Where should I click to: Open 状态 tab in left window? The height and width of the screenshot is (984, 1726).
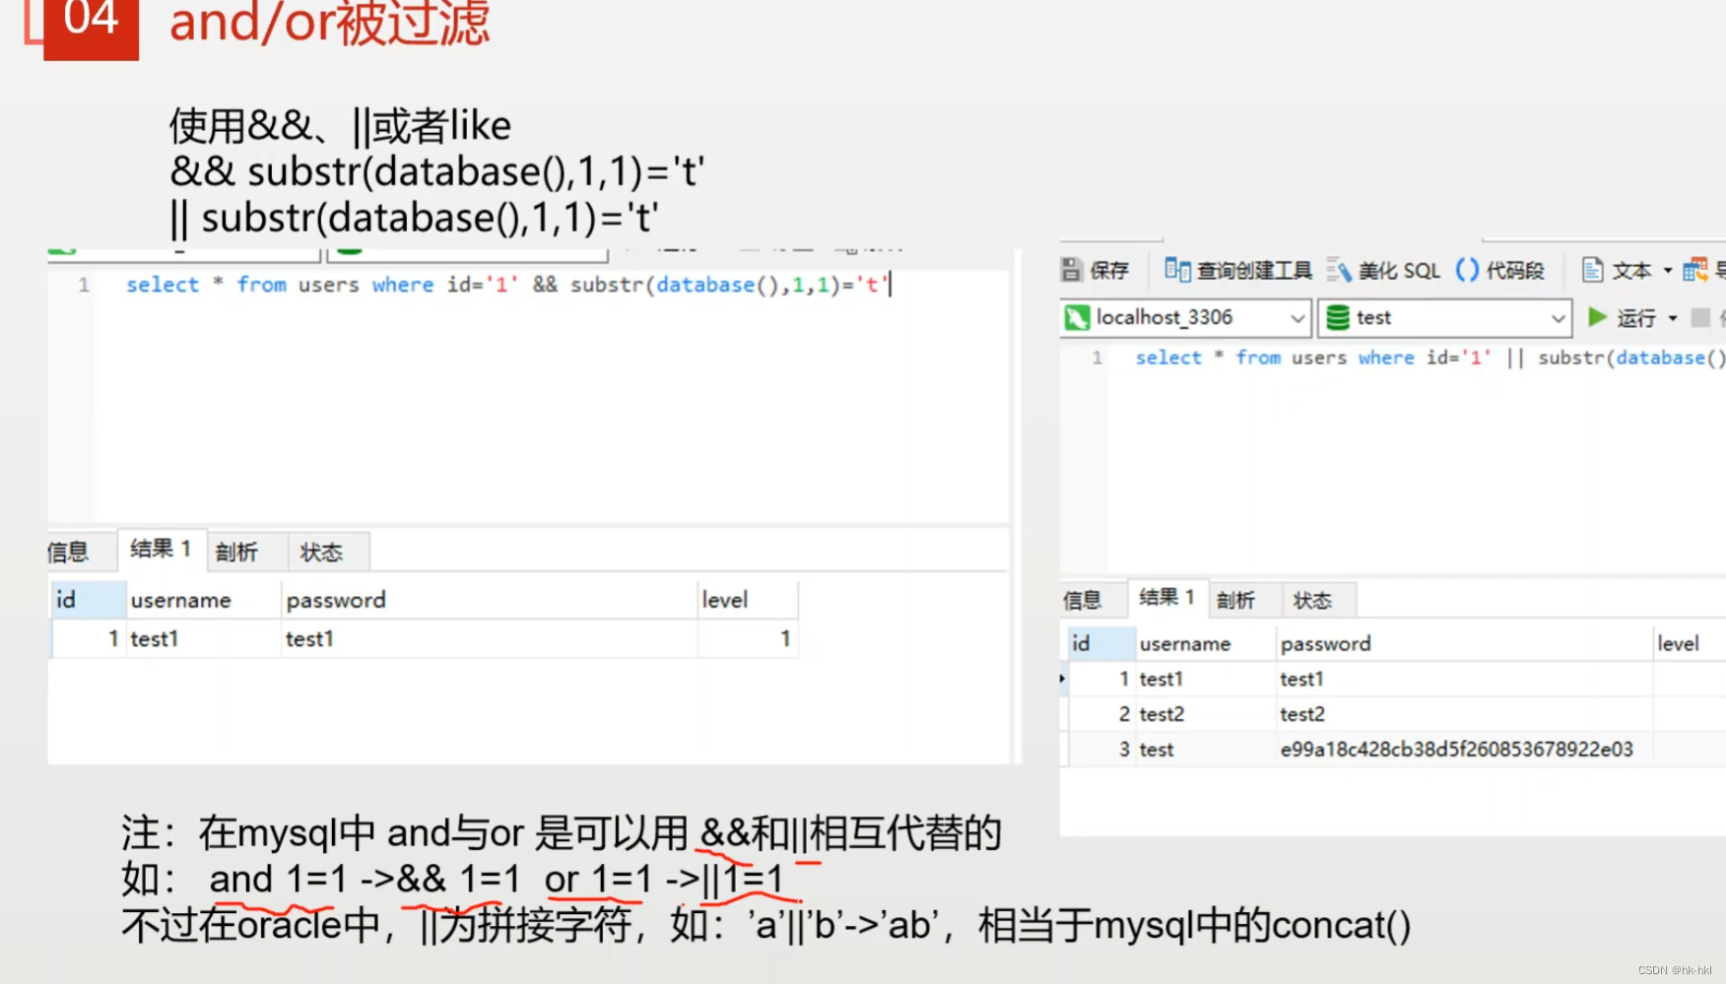[x=321, y=552]
